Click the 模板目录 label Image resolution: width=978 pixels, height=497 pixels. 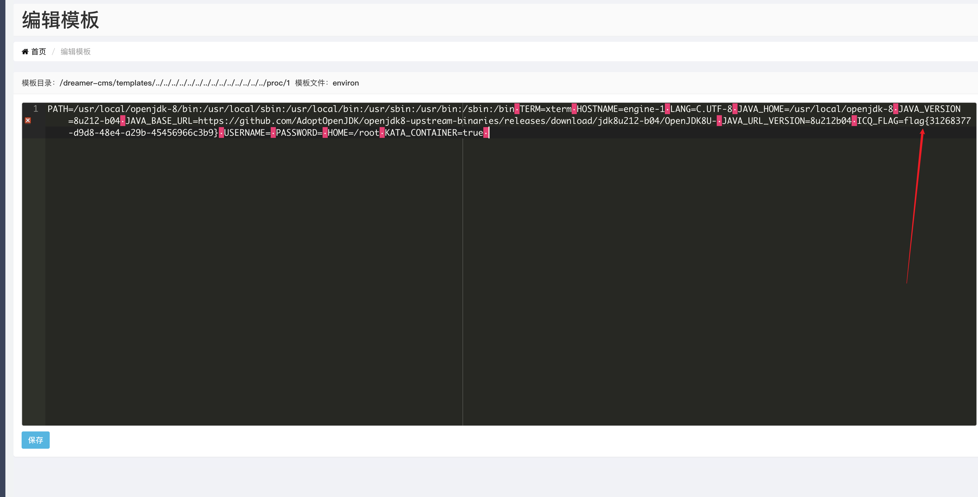[39, 83]
